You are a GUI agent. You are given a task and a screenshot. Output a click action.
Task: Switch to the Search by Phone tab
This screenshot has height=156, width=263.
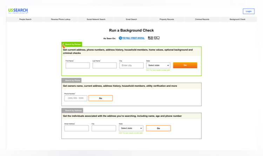pyautogui.click(x=72, y=80)
